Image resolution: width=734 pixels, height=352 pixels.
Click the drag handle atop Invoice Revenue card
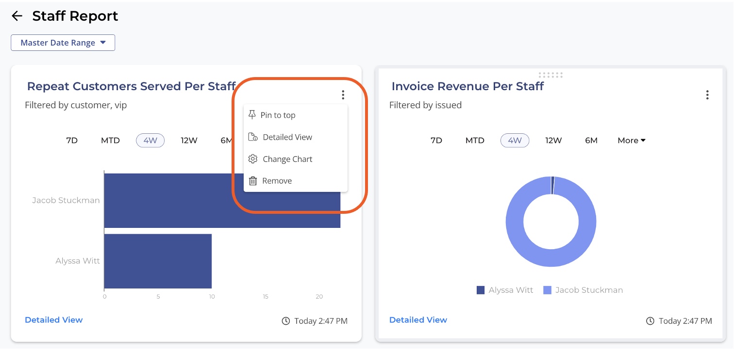click(551, 75)
